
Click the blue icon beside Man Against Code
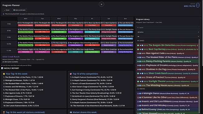(140, 53)
